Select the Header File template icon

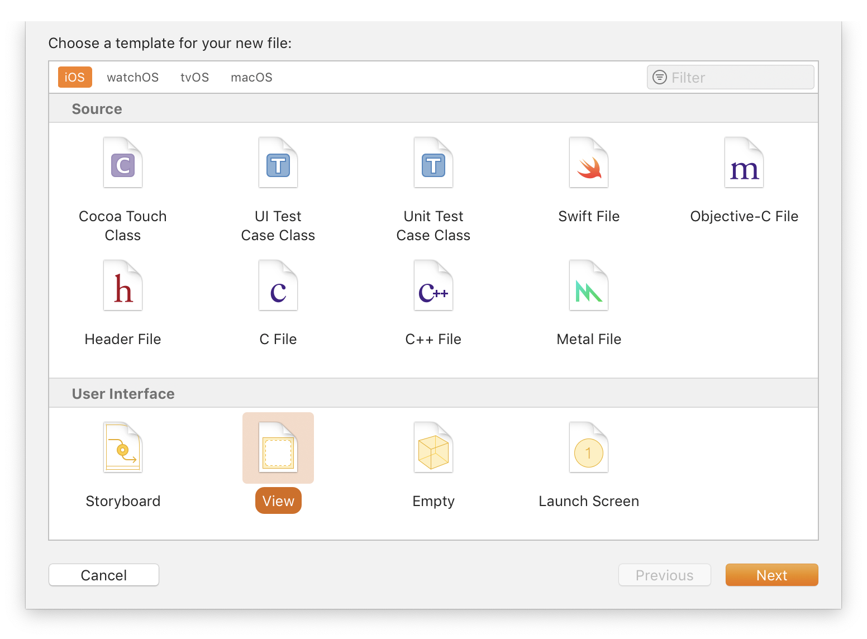(123, 286)
